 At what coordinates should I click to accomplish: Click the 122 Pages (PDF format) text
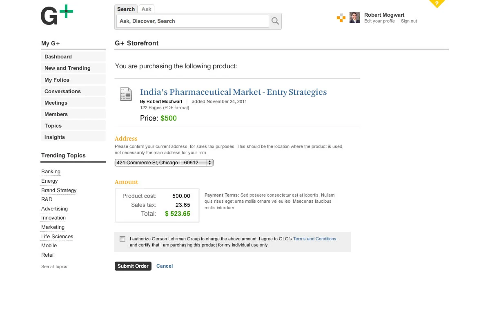[x=165, y=108]
